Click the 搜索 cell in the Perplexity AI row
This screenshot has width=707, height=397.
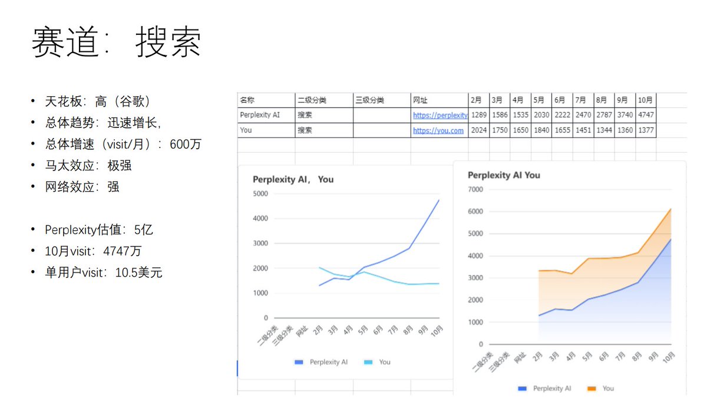324,115
